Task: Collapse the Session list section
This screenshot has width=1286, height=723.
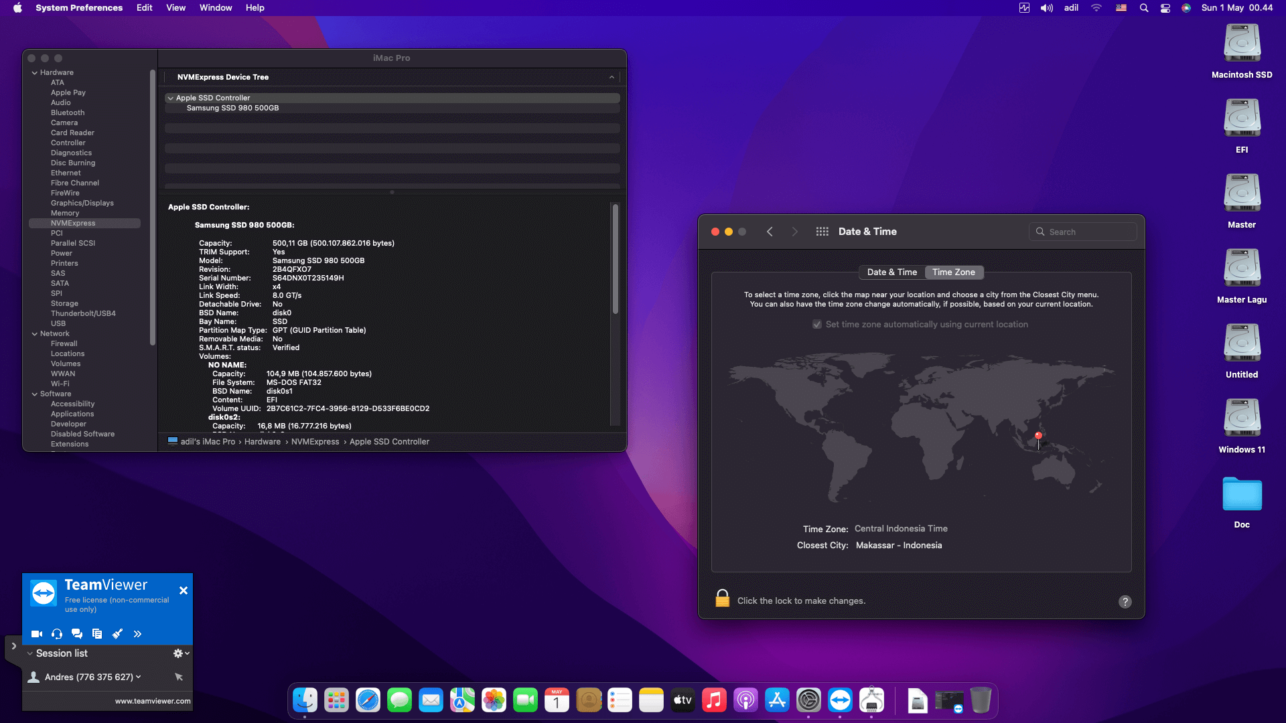Action: [x=30, y=653]
